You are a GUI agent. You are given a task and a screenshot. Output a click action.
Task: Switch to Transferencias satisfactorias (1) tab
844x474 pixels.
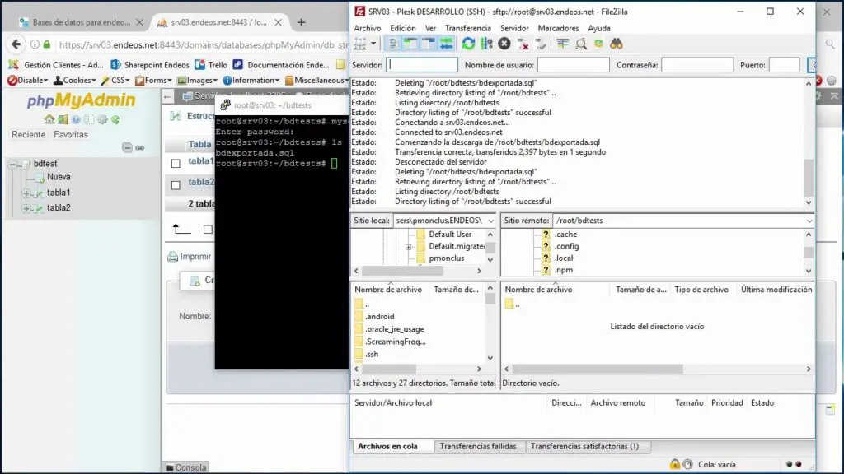point(584,447)
